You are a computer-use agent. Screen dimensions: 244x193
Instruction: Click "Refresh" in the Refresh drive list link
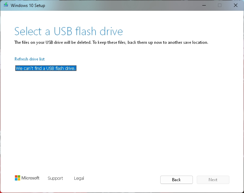pos(21,59)
